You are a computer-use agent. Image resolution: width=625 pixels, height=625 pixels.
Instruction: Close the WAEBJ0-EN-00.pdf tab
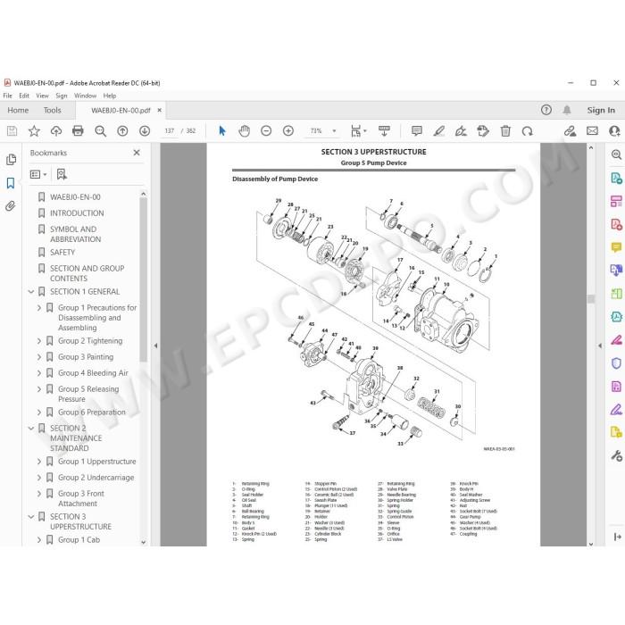click(160, 110)
